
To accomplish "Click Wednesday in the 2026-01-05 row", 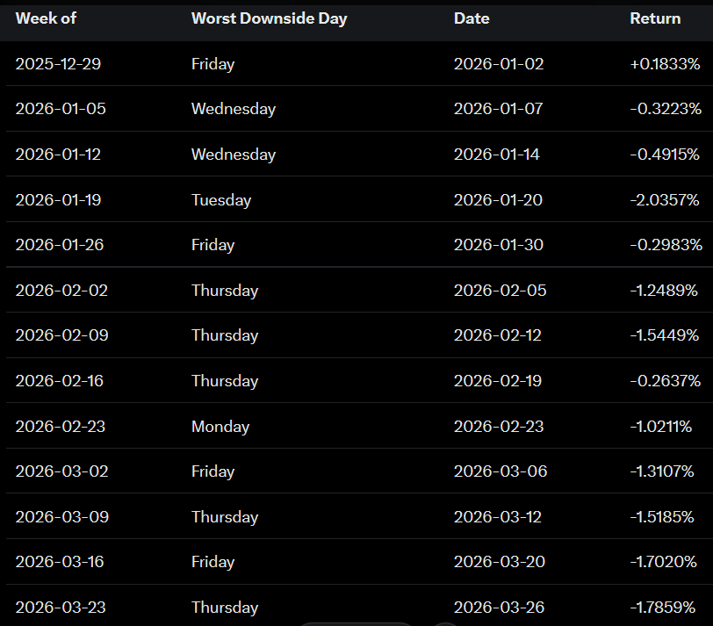I will pyautogui.click(x=234, y=109).
